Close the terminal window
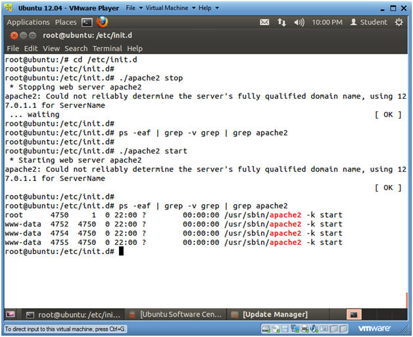 14,36
